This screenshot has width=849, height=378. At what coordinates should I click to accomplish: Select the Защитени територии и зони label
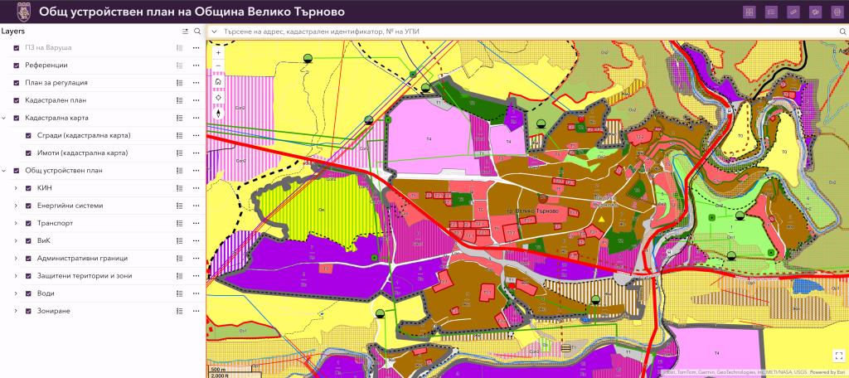coord(85,276)
